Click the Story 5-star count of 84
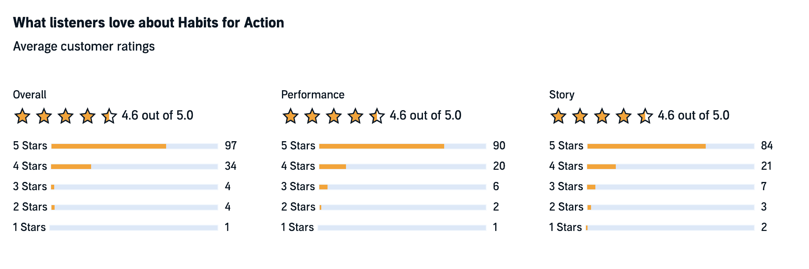Image resolution: width=809 pixels, height=269 pixels. click(767, 146)
